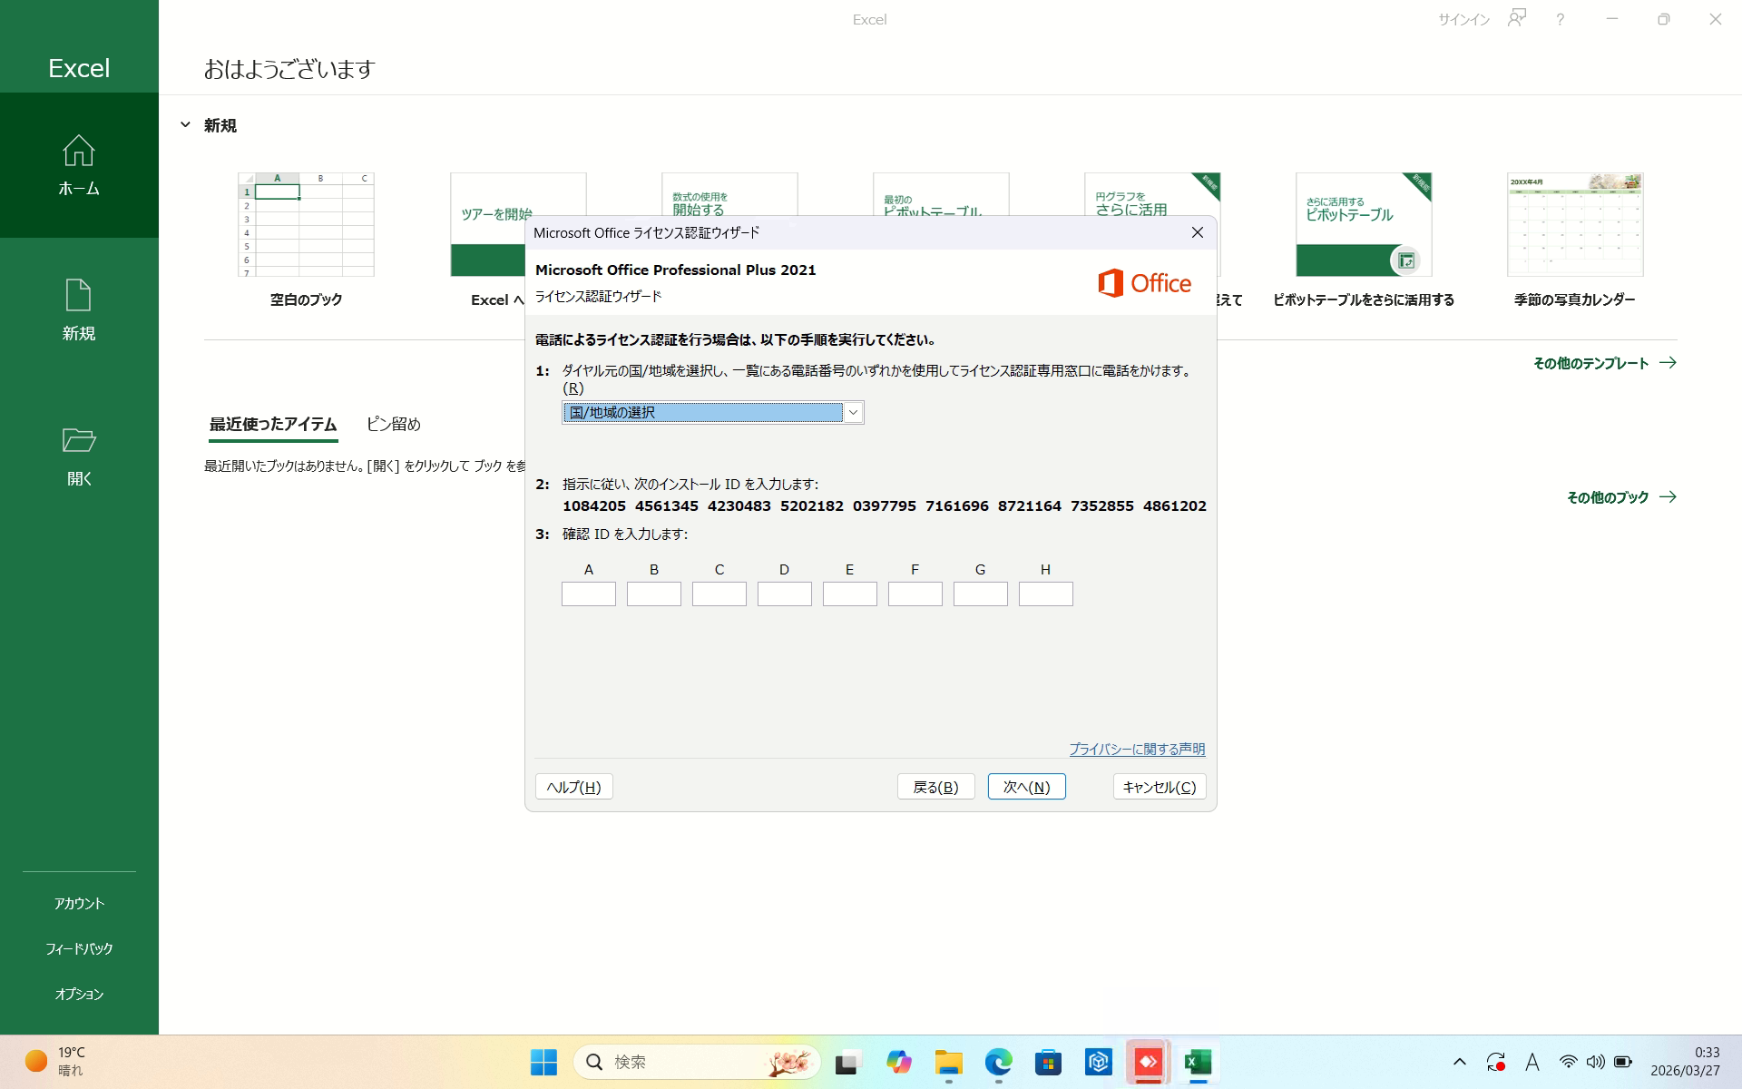The height and width of the screenshot is (1089, 1742).
Task: Open Copilot from the taskbar
Action: coord(898,1062)
